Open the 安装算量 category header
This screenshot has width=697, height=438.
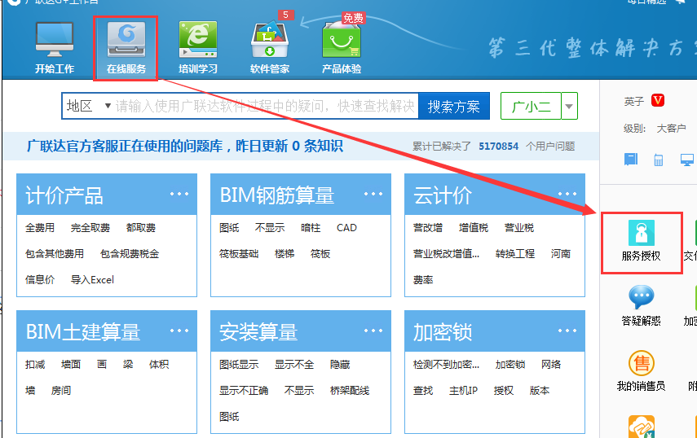(x=301, y=331)
